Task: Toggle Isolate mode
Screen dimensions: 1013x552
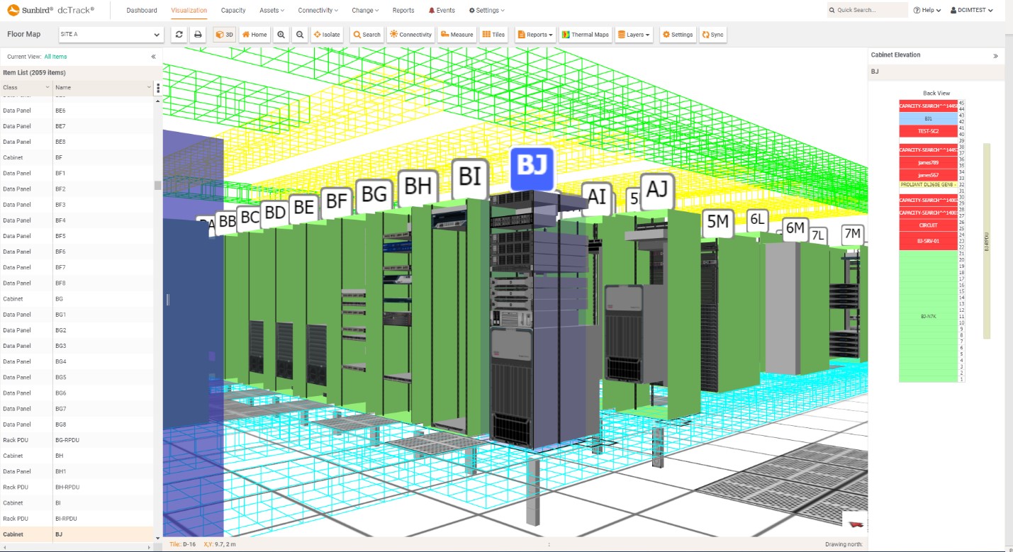Action: (x=327, y=35)
